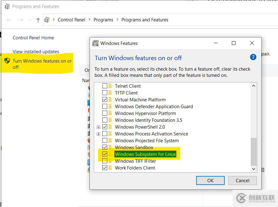Click the features list scroll down arrow
This screenshot has width=278, height=207.
(254, 169)
